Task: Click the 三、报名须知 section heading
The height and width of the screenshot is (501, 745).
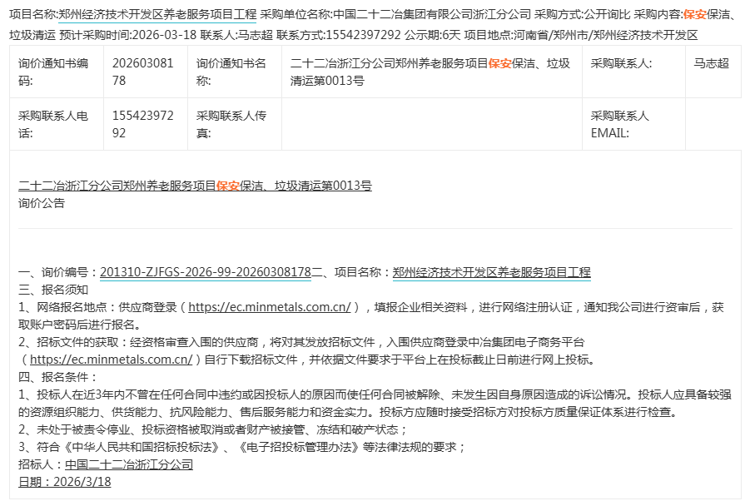Action: (53, 290)
